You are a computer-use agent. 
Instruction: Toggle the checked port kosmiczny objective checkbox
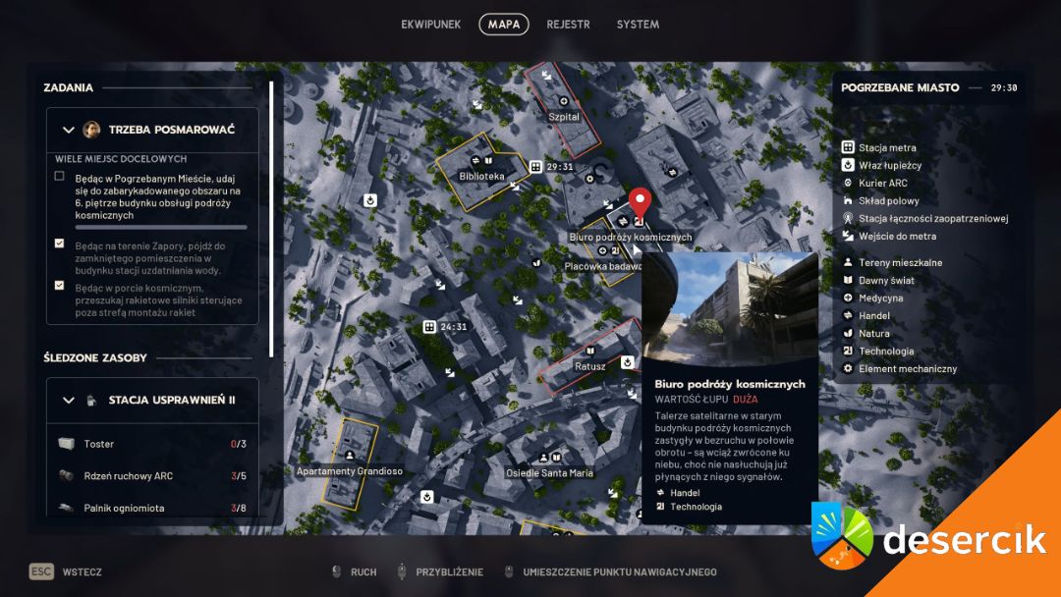pyautogui.click(x=60, y=286)
